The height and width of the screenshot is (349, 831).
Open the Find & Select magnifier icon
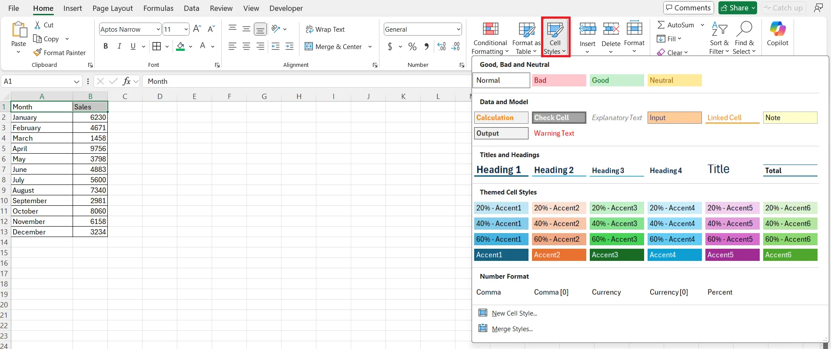coord(744,29)
